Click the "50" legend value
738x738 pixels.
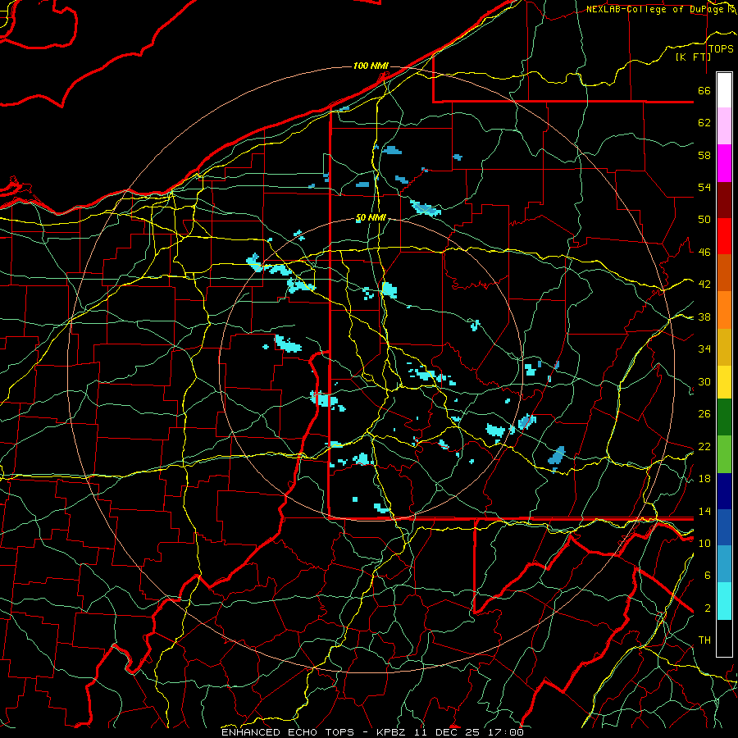[704, 219]
